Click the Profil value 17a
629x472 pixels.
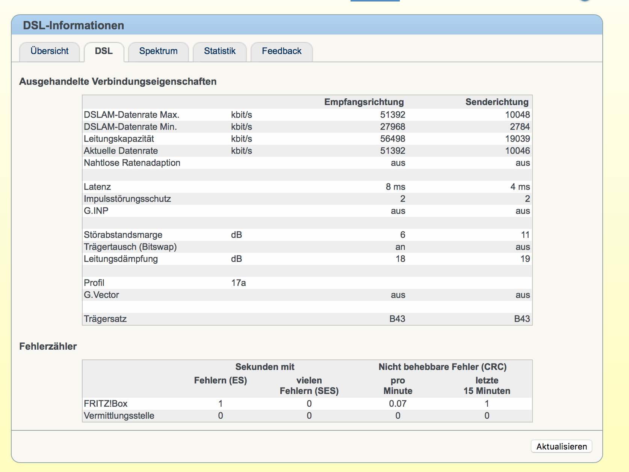[238, 283]
